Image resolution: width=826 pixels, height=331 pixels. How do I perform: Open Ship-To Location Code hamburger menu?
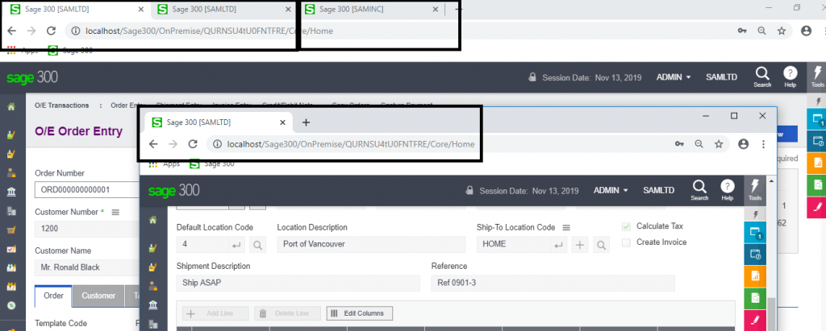point(566,228)
